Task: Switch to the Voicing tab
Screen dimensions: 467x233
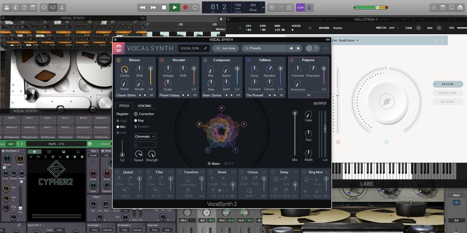Action: click(x=144, y=106)
